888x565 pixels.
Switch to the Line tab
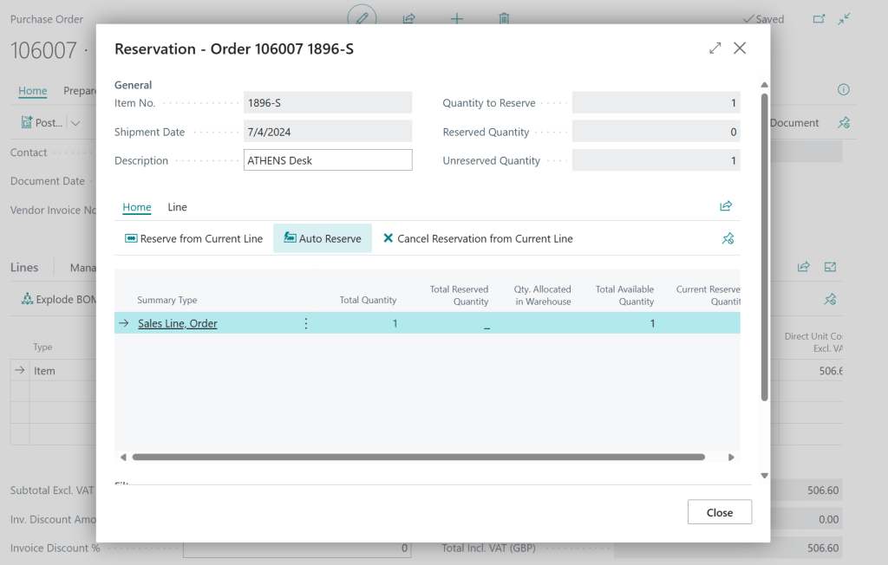pos(177,207)
